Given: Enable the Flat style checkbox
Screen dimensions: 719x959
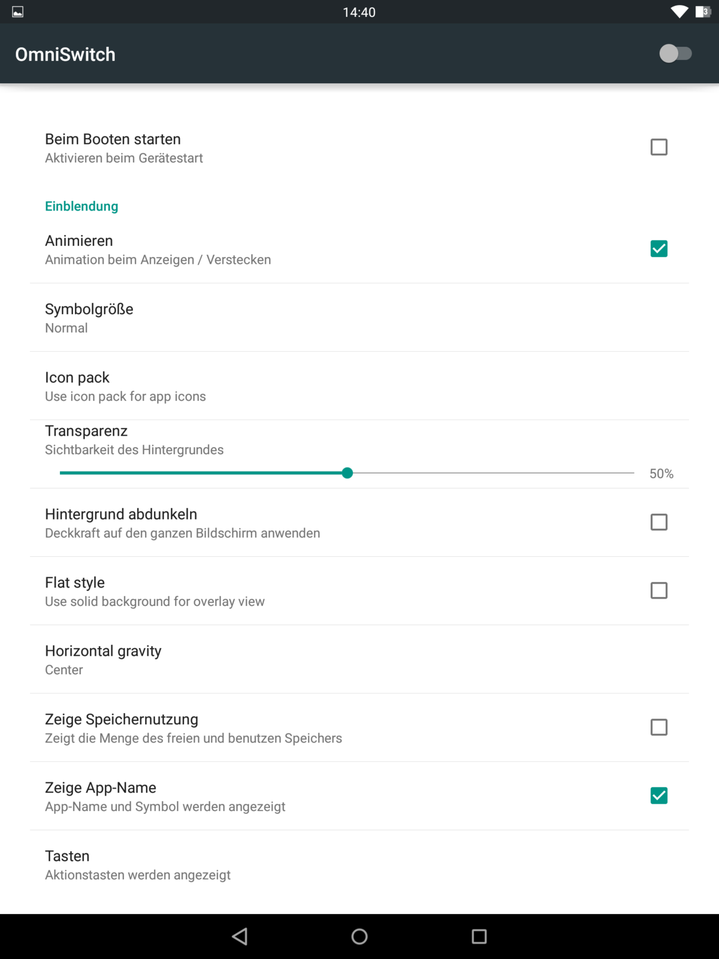Looking at the screenshot, I should coord(658,591).
